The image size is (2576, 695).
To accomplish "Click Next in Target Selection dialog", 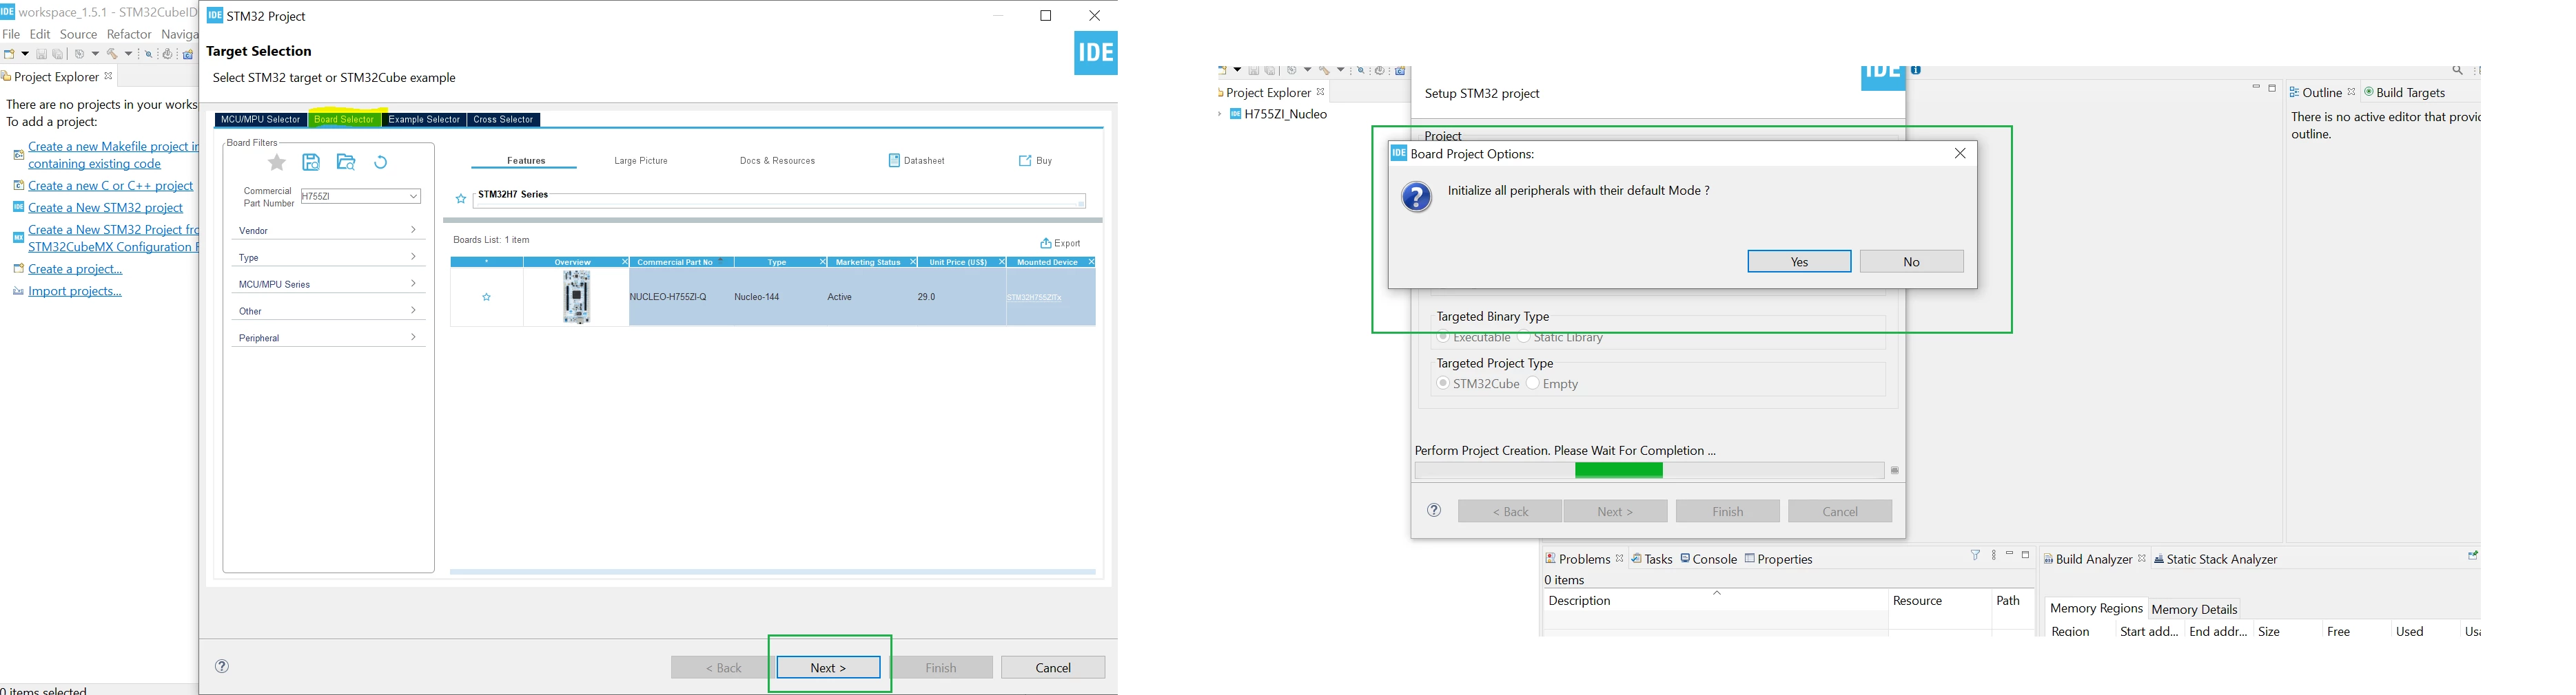I will coord(829,667).
